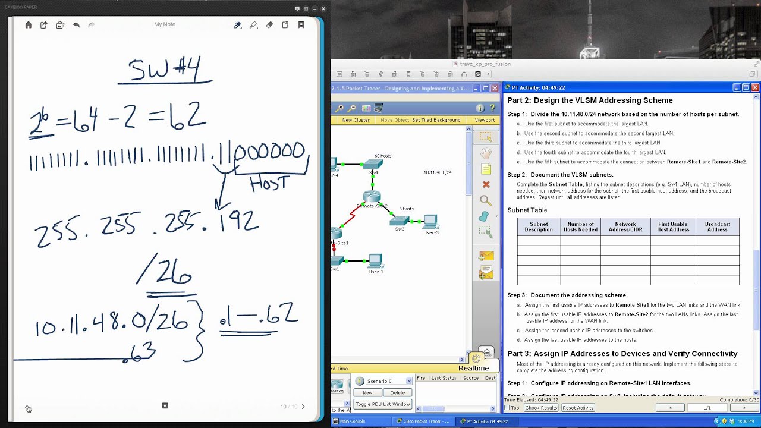The image size is (761, 428).
Task: Open the custom devices dialog icon
Action: coord(378,108)
